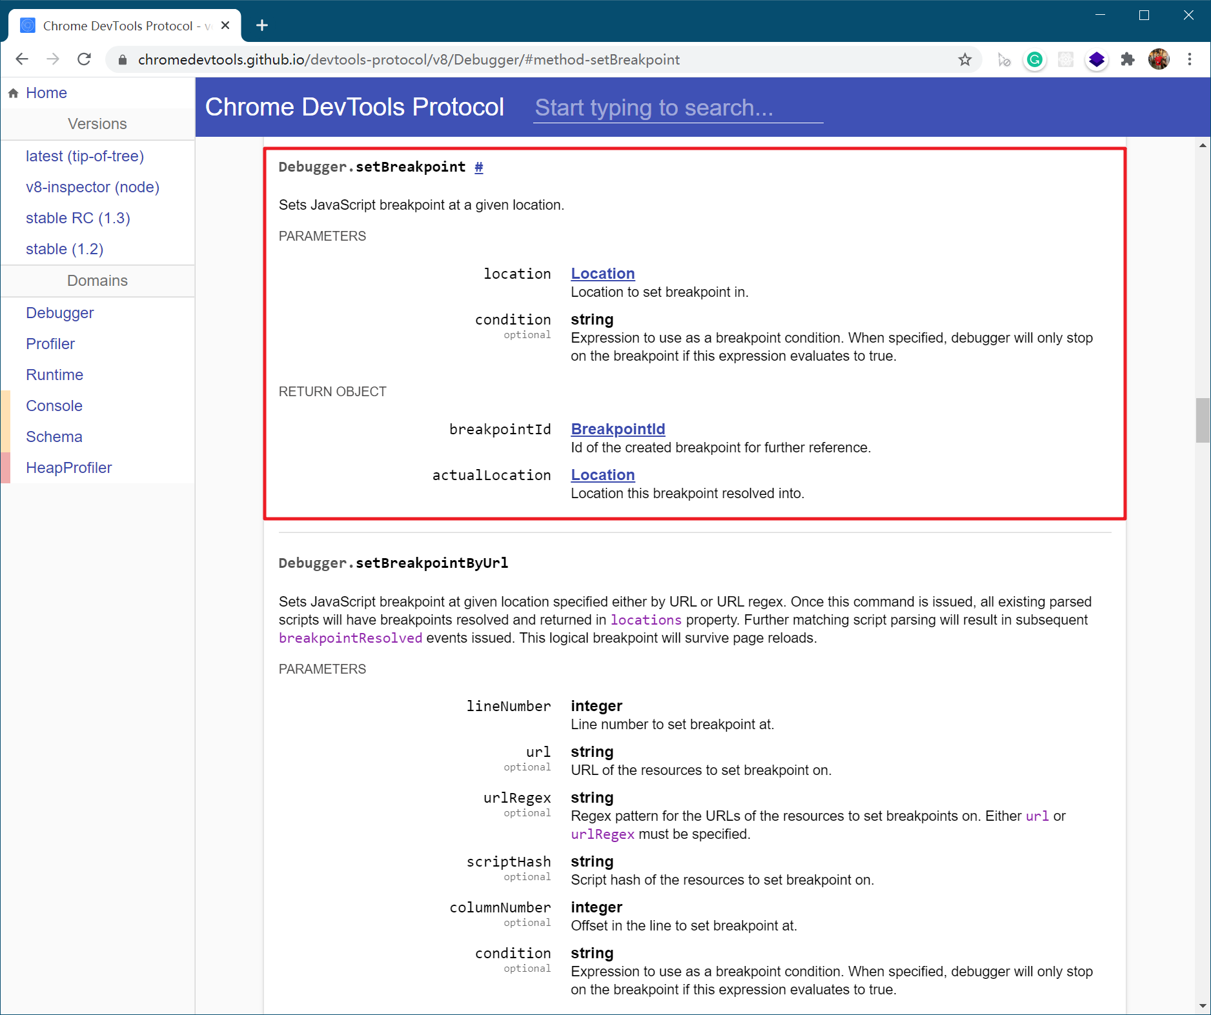Click the 'breakpointResolved' code text
Viewport: 1211px width, 1015px height.
tap(351, 638)
